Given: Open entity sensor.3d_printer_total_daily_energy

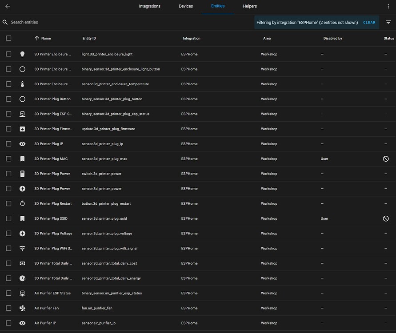Looking at the screenshot, I should pos(111,278).
